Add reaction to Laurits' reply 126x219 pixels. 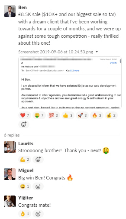pyautogui.click(x=38, y=159)
